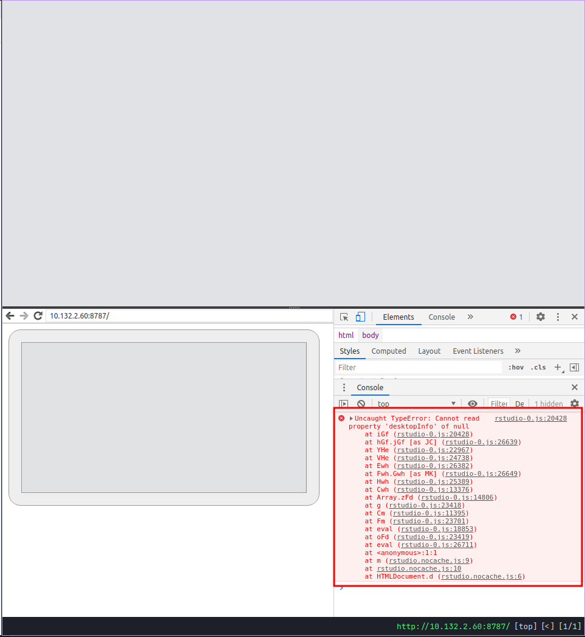Open DevTools settings with the gear icon

(540, 317)
